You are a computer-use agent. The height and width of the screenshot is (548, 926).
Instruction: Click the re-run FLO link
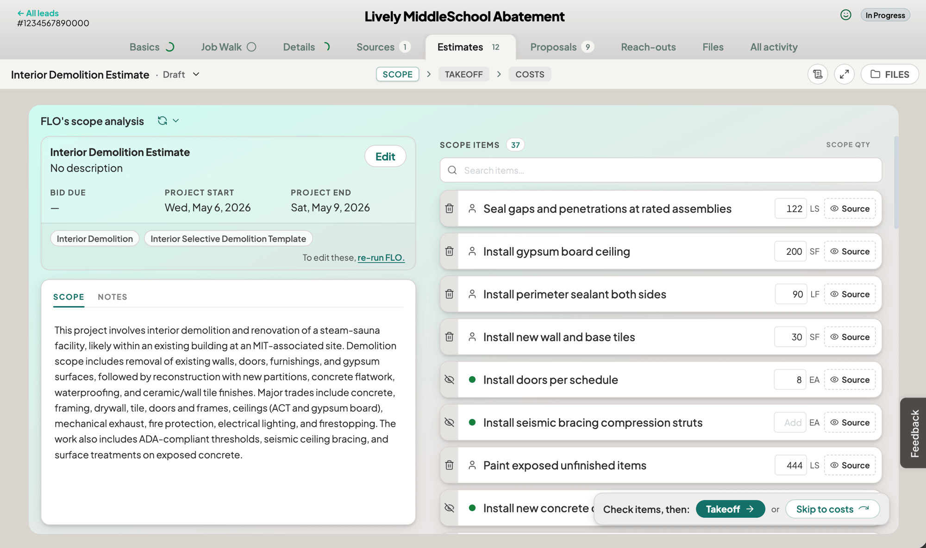pyautogui.click(x=381, y=258)
